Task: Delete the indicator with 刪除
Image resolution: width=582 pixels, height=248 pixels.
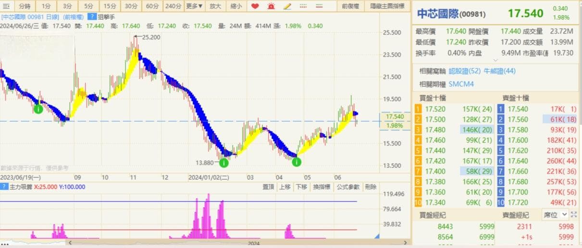Action: pyautogui.click(x=371, y=187)
